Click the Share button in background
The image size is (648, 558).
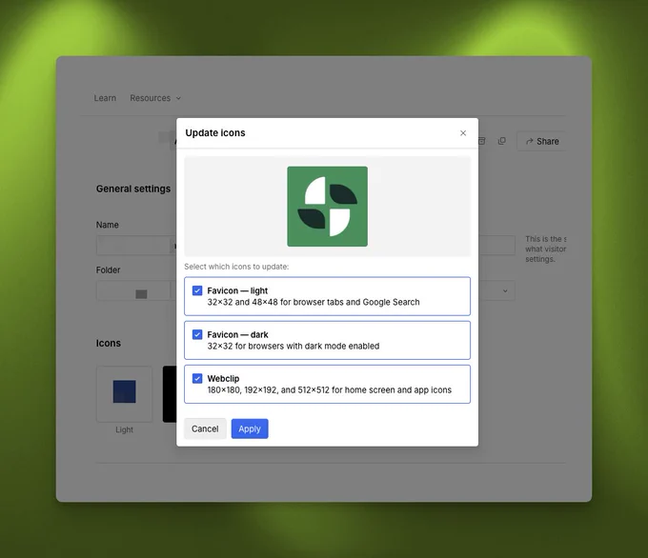point(542,141)
